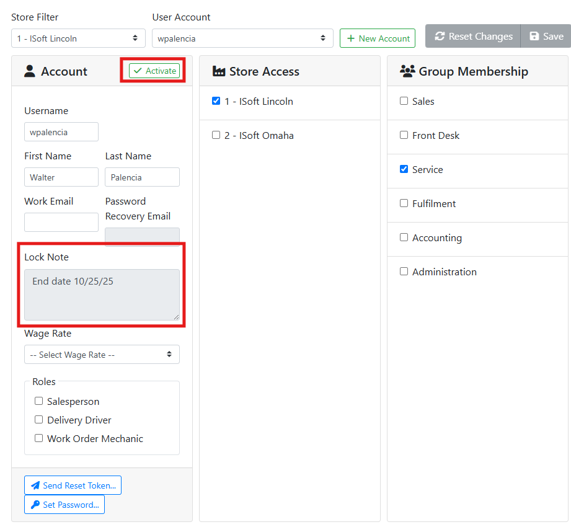Expand the Select Wage Rate dropdown
571x527 pixels.
[102, 355]
